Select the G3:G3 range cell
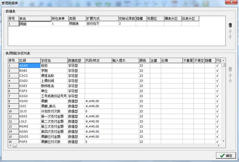239x162 pixels. point(30,96)
